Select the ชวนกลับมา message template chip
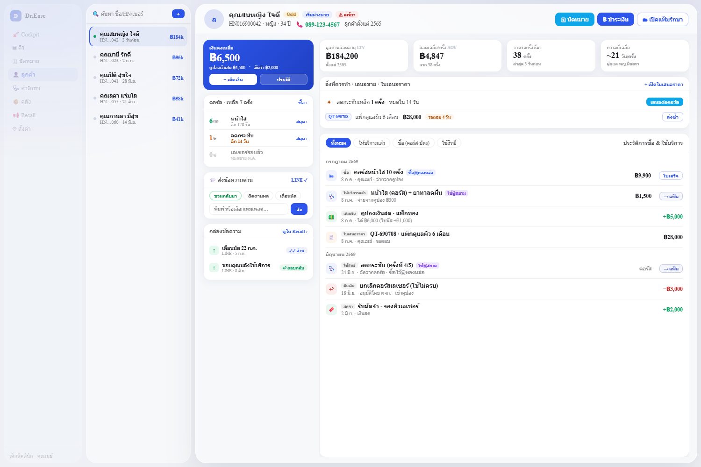 (x=225, y=196)
